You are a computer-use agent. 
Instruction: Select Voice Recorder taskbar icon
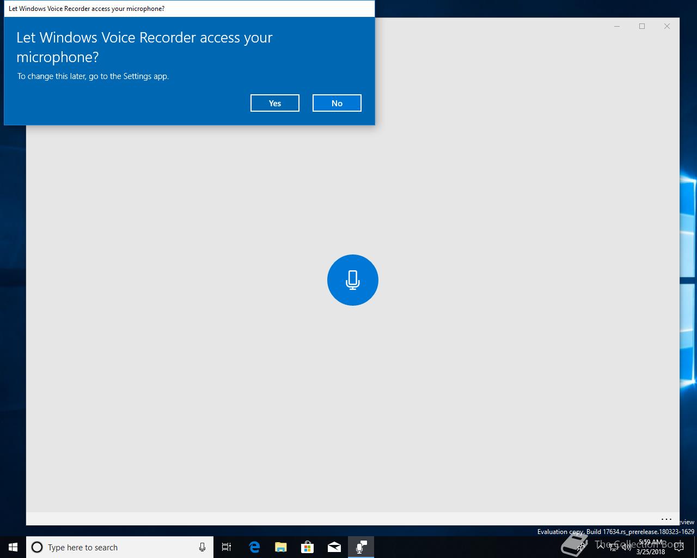(361, 547)
